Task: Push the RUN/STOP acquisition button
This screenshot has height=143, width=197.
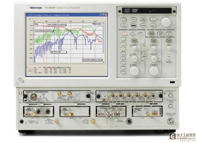Action: (169, 33)
